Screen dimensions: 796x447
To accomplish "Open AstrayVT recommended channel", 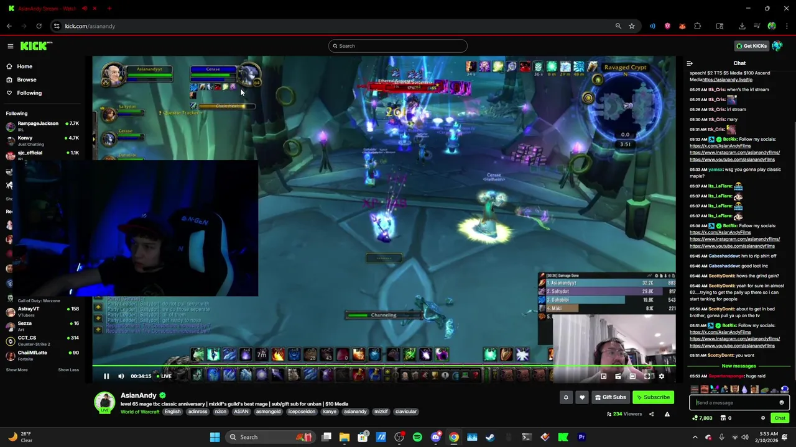I will (x=42, y=312).
